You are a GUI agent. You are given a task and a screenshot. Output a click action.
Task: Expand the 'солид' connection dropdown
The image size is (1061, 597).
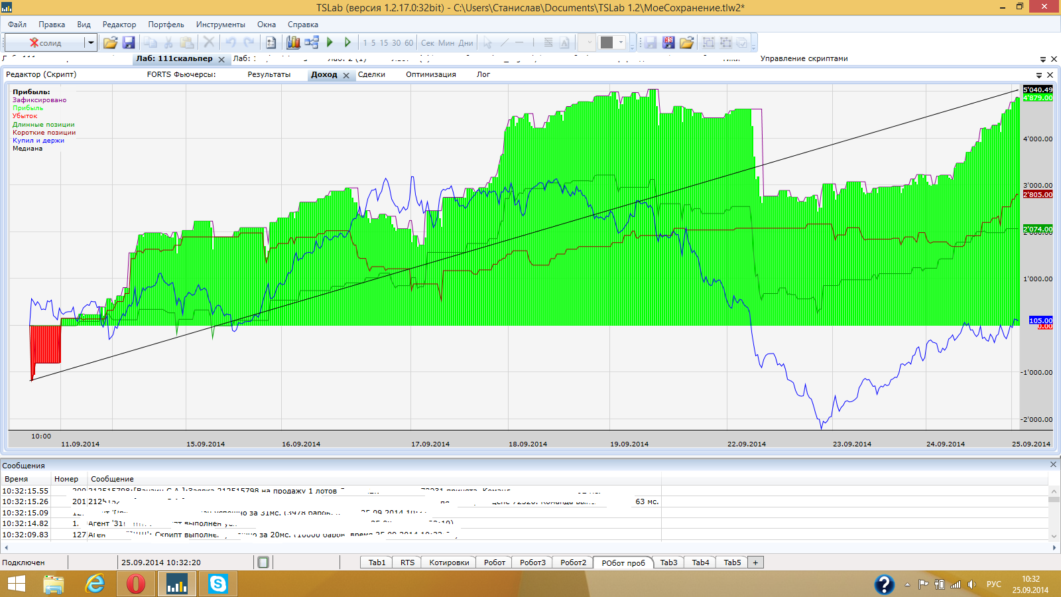(x=91, y=42)
